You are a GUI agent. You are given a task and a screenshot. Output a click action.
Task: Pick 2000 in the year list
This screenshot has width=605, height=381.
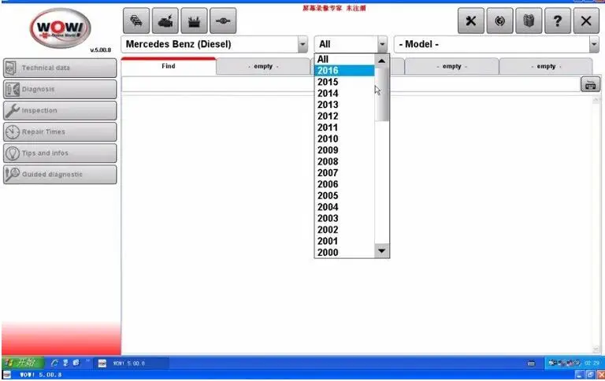point(344,253)
